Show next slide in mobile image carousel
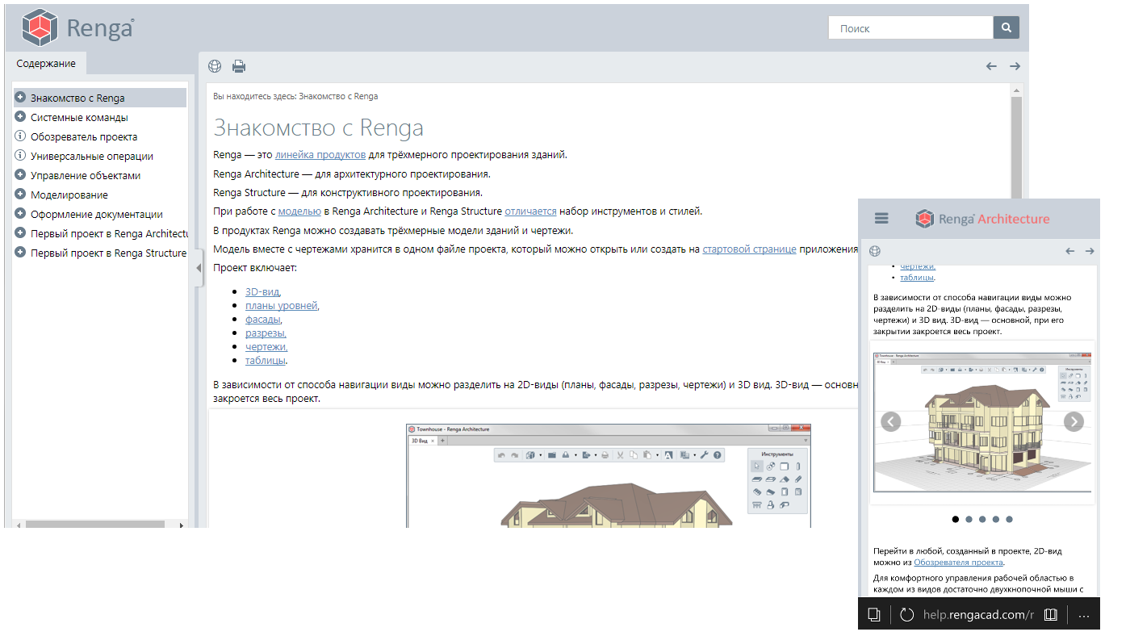 click(1073, 421)
